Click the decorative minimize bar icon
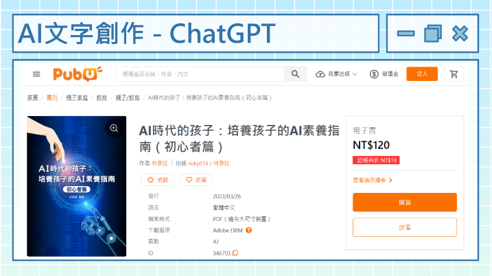 click(x=406, y=33)
